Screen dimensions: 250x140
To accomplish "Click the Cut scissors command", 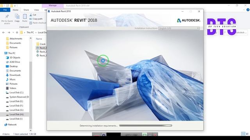I will coord(33,15).
